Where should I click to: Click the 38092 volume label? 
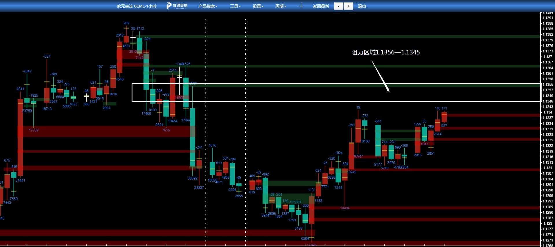[x=192, y=178]
